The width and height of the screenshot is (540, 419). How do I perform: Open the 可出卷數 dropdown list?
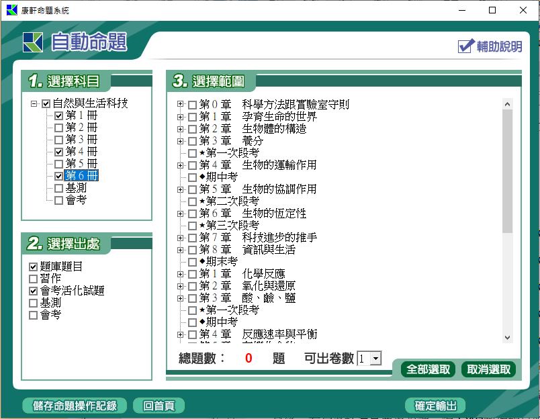pyautogui.click(x=375, y=359)
